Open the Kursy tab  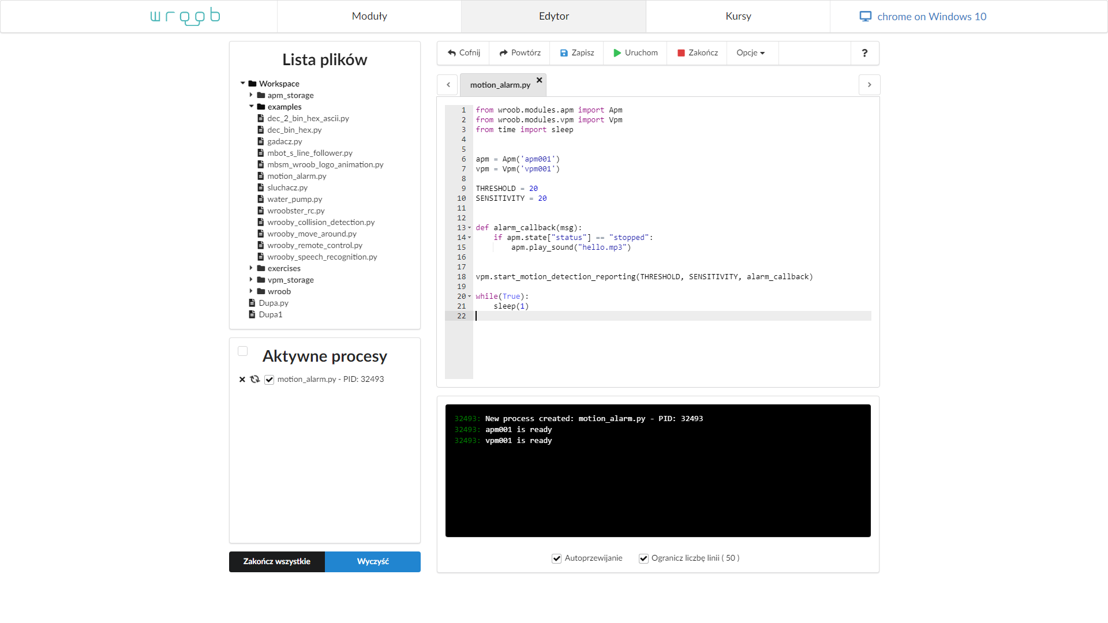coord(738,16)
